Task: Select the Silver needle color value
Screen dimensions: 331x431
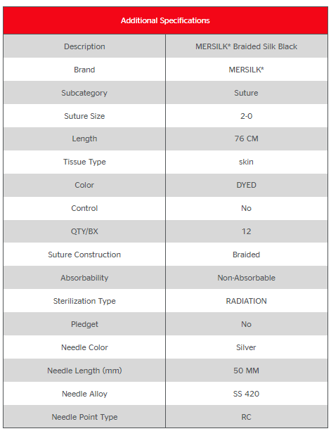Action: [x=246, y=347]
